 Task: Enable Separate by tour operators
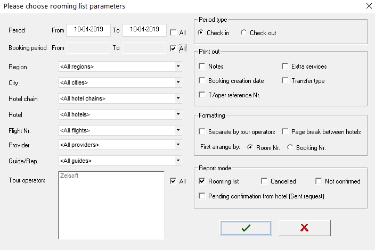click(202, 131)
